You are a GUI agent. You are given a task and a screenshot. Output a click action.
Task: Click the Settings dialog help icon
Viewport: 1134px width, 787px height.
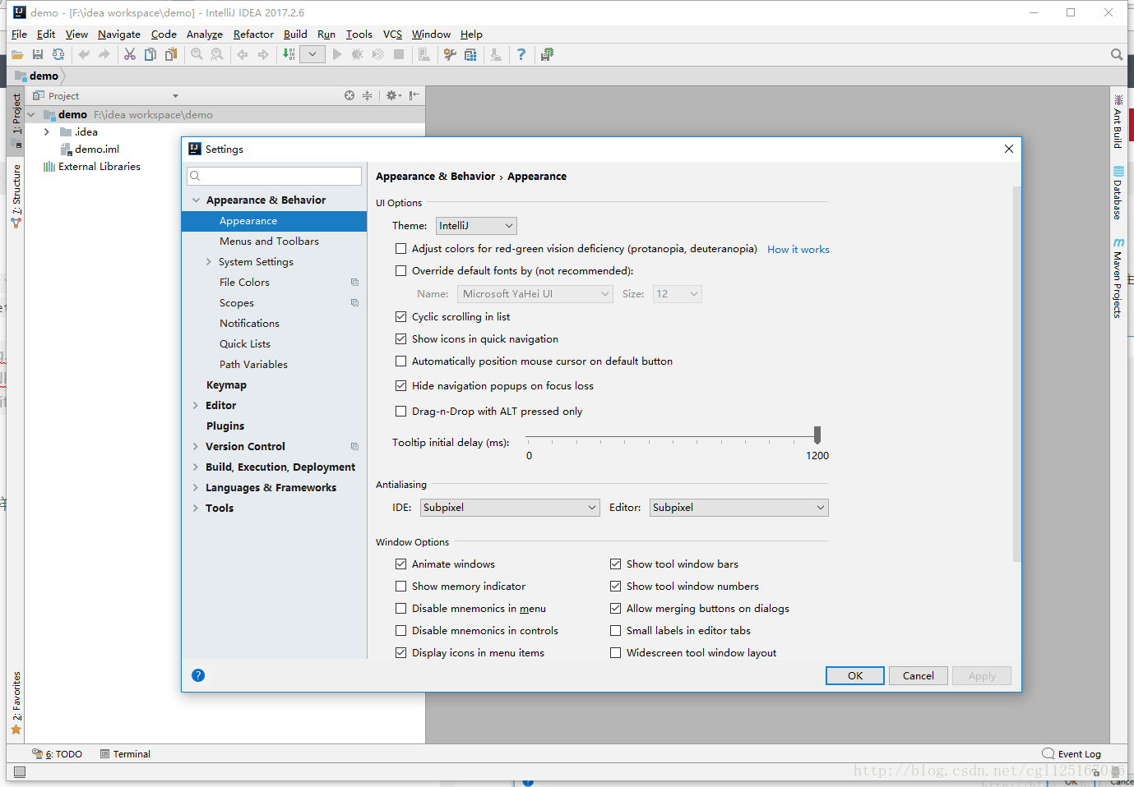click(198, 675)
